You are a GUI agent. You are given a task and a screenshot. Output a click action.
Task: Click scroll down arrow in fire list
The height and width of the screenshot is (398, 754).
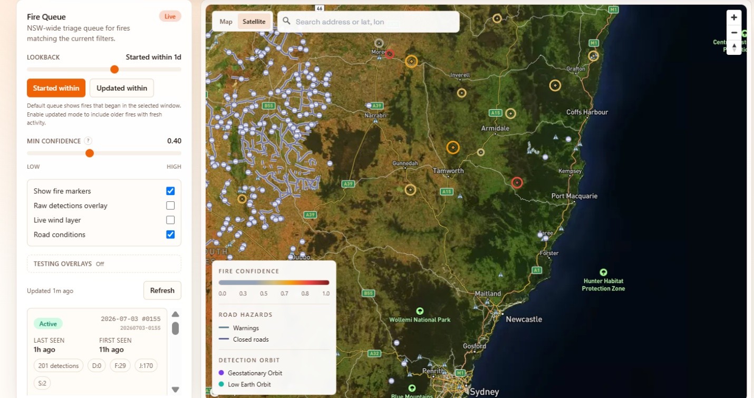tap(176, 390)
